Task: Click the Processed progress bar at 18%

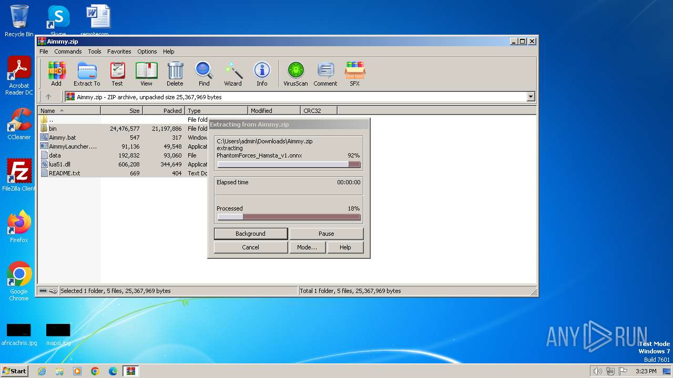Action: (289, 217)
